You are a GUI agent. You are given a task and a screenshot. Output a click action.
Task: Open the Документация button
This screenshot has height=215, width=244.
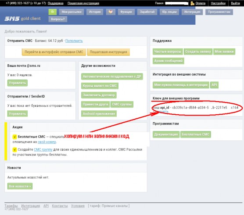(x=166, y=135)
